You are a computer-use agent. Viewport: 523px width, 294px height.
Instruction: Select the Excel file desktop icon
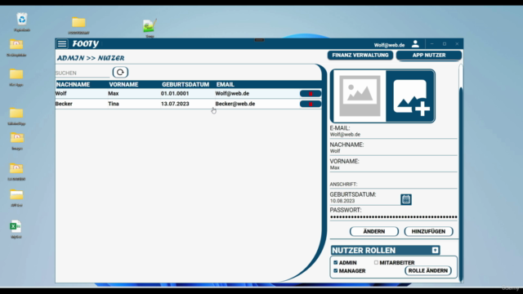click(x=16, y=229)
